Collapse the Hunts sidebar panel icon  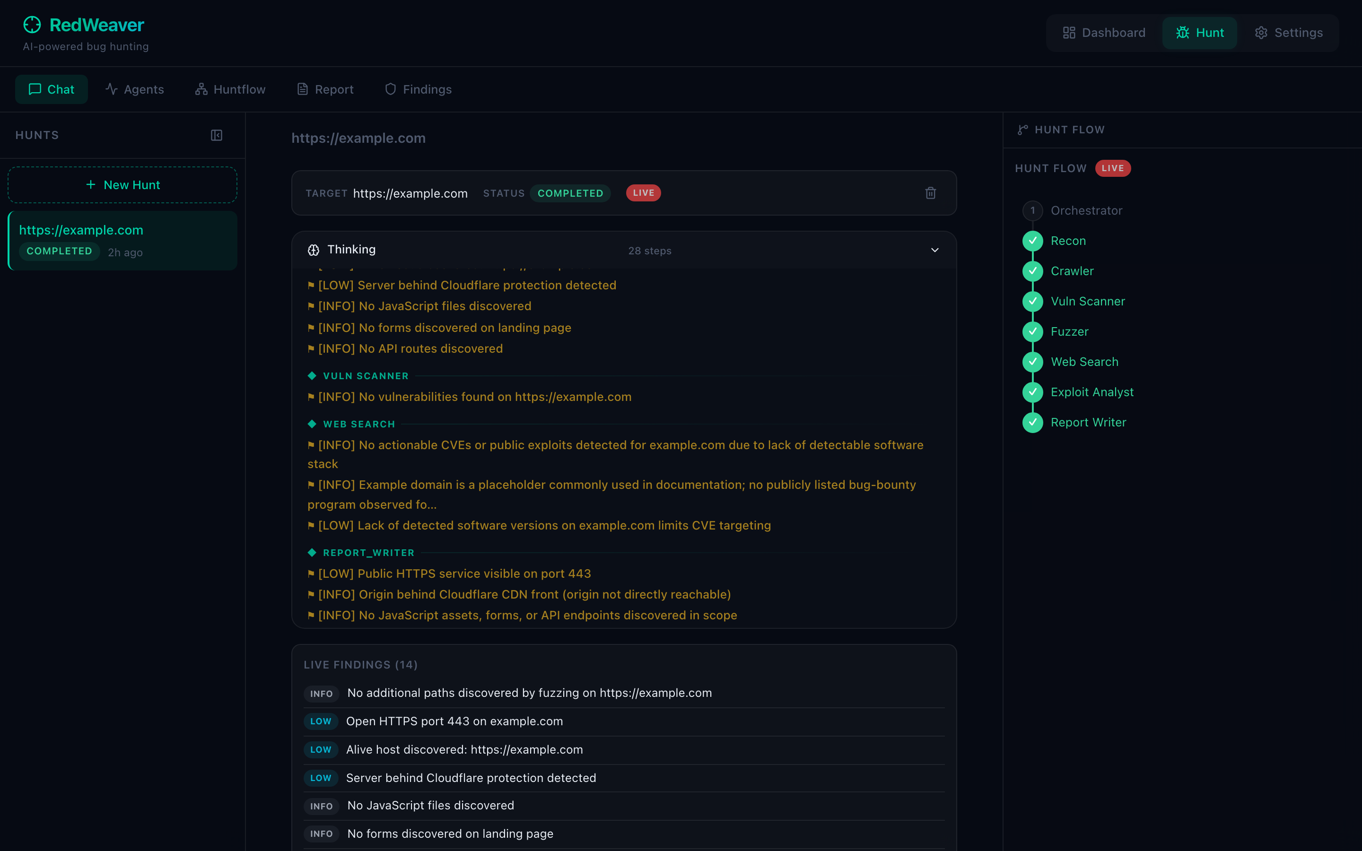pyautogui.click(x=217, y=135)
